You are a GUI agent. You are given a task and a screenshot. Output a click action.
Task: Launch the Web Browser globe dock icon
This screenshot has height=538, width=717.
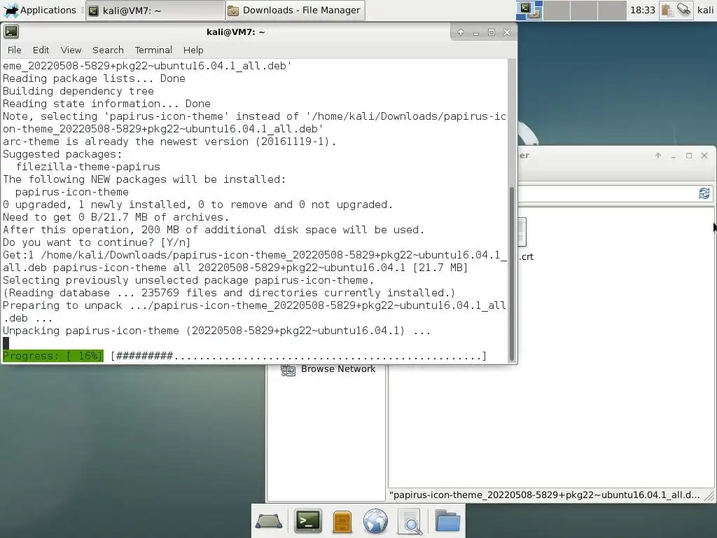[x=375, y=521]
